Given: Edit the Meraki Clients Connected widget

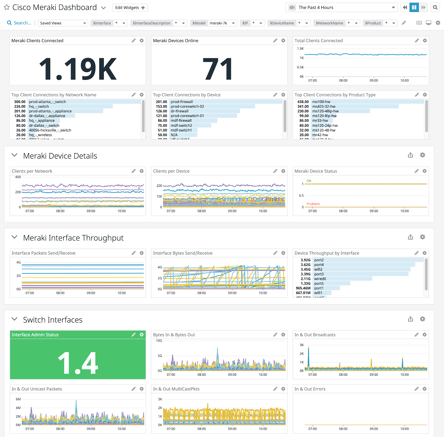Looking at the screenshot, I should click(x=133, y=40).
